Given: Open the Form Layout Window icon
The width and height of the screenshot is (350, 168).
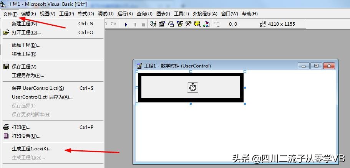Looking at the screenshot, I should [x=171, y=24].
